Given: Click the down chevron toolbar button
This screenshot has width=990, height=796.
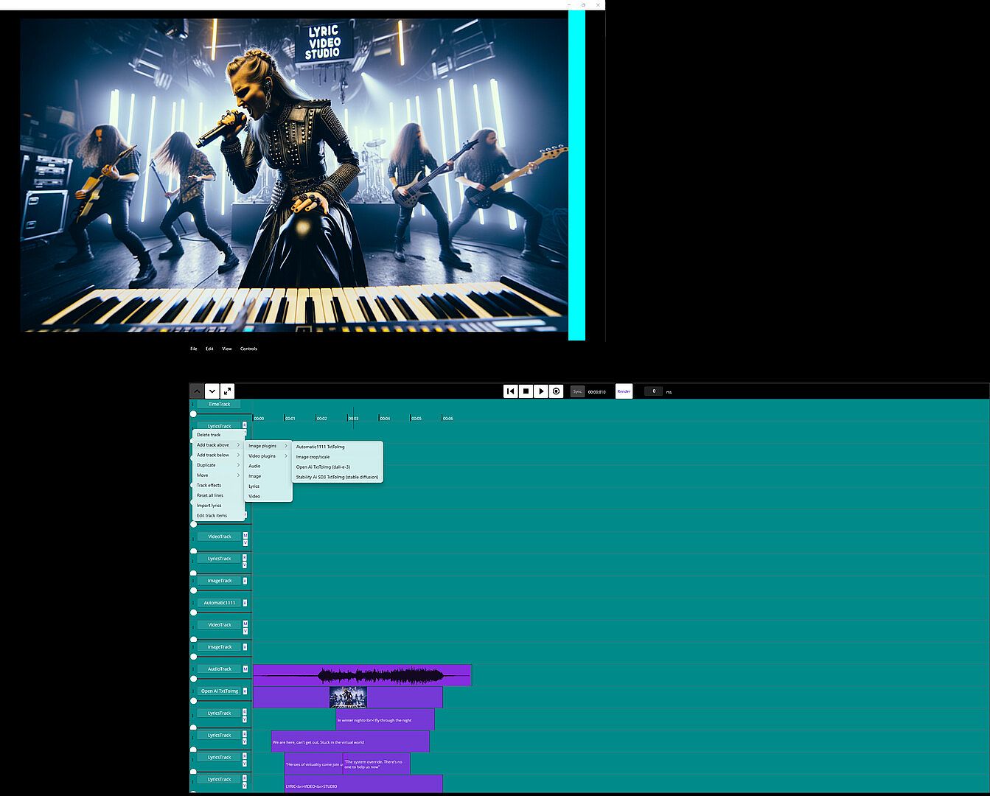Looking at the screenshot, I should click(x=212, y=391).
